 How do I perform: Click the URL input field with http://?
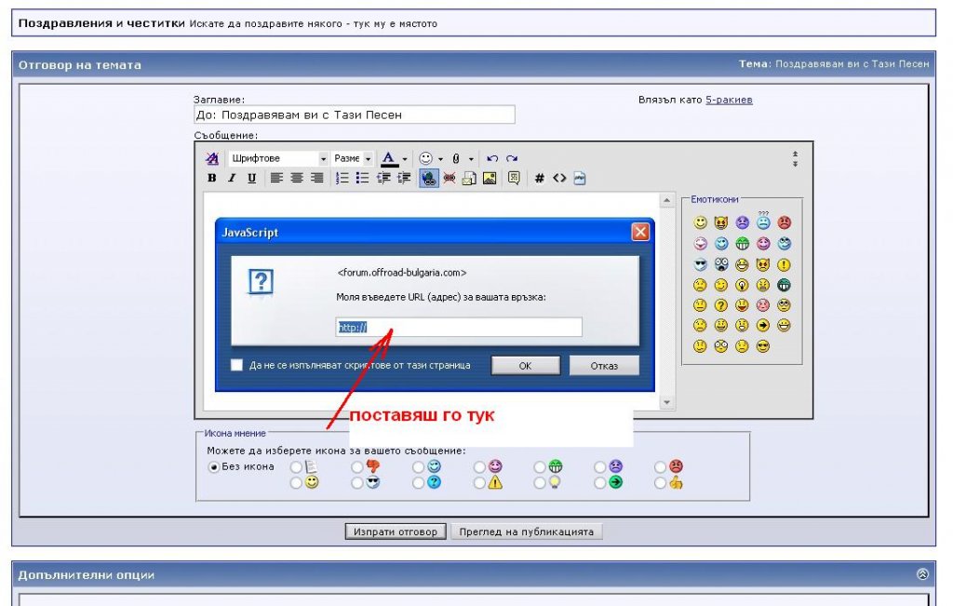pos(459,327)
